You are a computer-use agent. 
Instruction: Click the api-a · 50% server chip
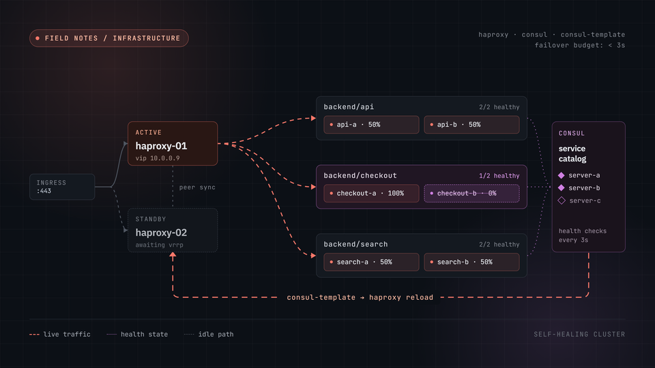(x=371, y=125)
